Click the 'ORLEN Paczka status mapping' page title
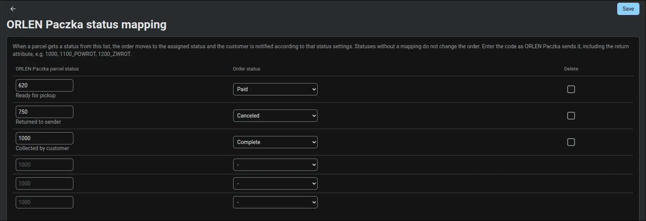This screenshot has height=221, width=646. [x=86, y=25]
